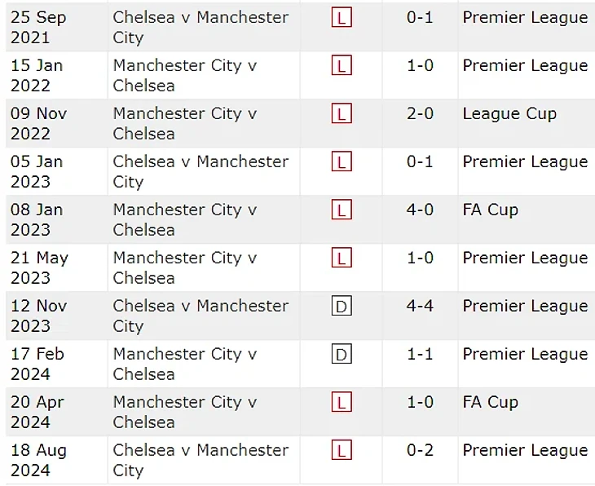
Task: Click the L icon for 05 Jan 2023 match
Action: tap(342, 161)
